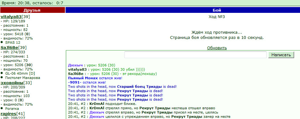
Task: Click Пистолет Макарова weapon entry
Action: 23,78
